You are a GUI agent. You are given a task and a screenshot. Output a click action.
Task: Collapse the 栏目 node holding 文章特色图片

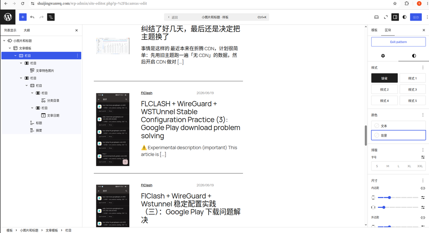tap(21, 63)
